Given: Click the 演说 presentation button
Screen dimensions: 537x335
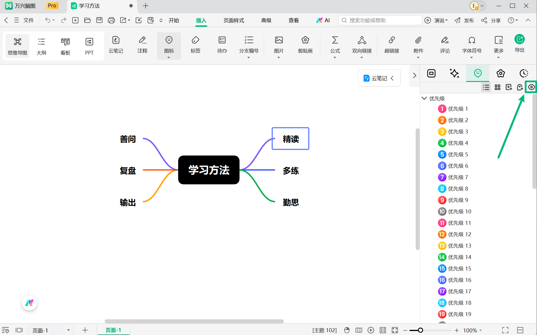Looking at the screenshot, I should coord(436,20).
